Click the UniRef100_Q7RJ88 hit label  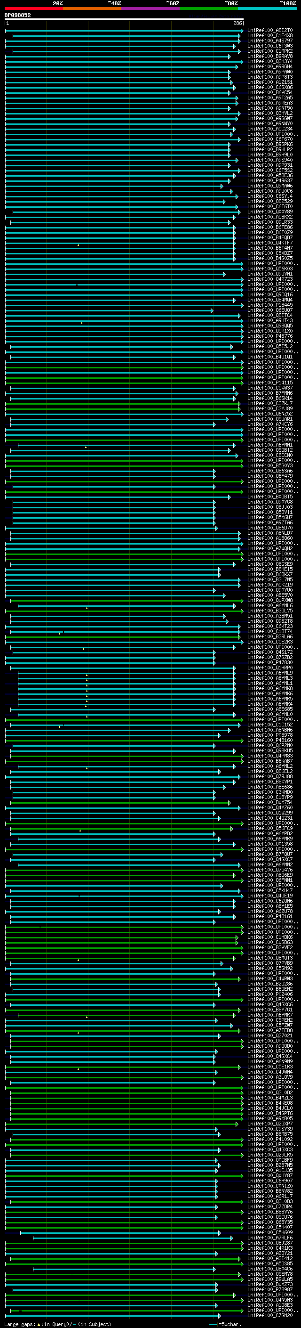(270, 777)
